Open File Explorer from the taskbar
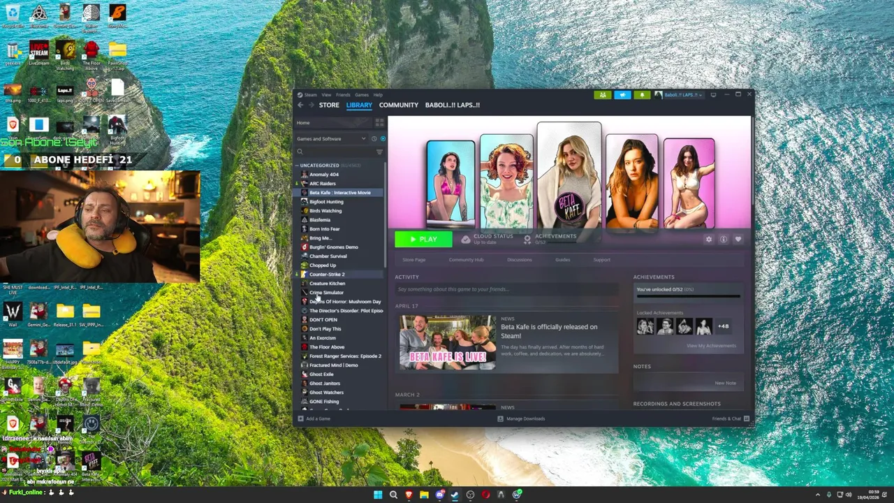This screenshot has width=894, height=503. (x=424, y=495)
